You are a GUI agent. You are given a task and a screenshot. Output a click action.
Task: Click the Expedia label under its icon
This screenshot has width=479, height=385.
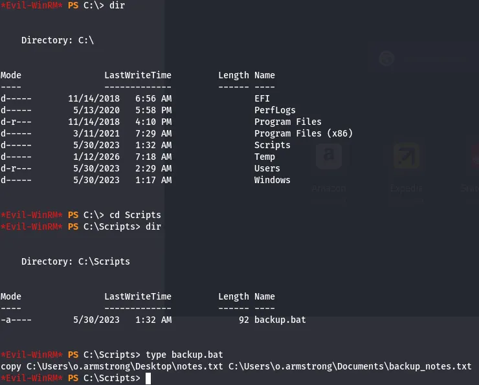click(407, 189)
